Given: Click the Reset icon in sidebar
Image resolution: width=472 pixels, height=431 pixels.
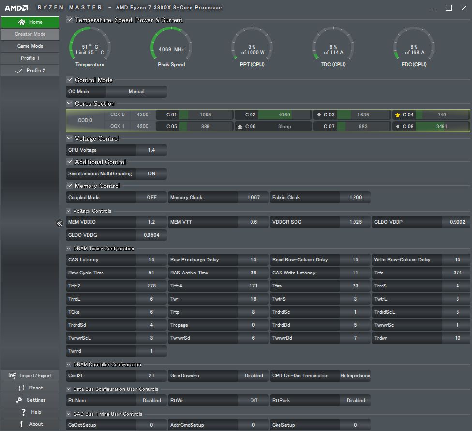Looking at the screenshot, I should tap(21, 388).
